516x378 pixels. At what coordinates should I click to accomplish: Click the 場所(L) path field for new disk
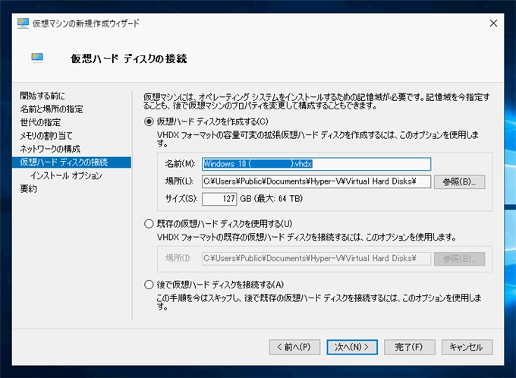[316, 181]
